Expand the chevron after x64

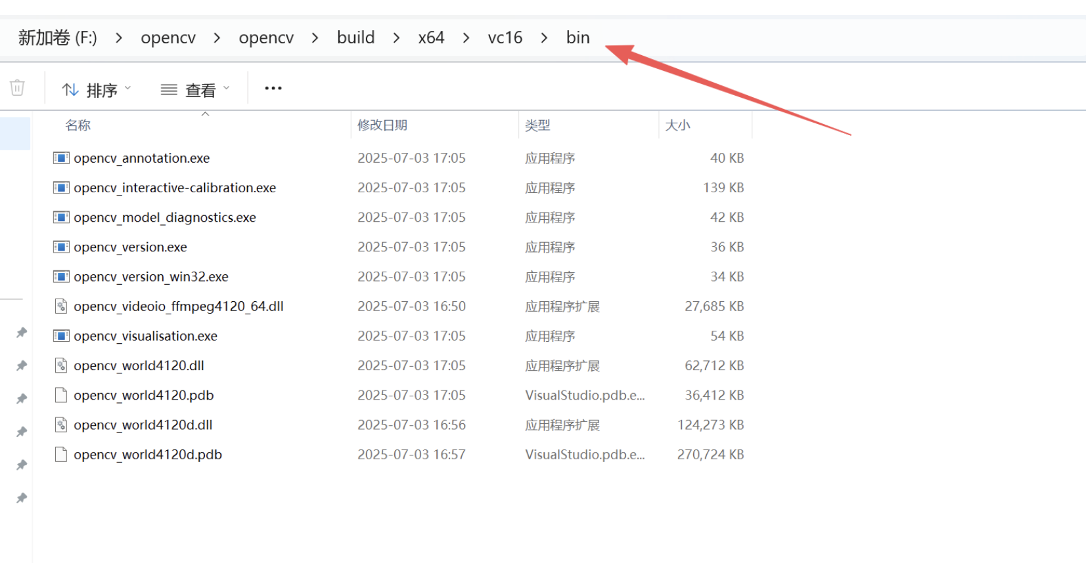(x=466, y=38)
